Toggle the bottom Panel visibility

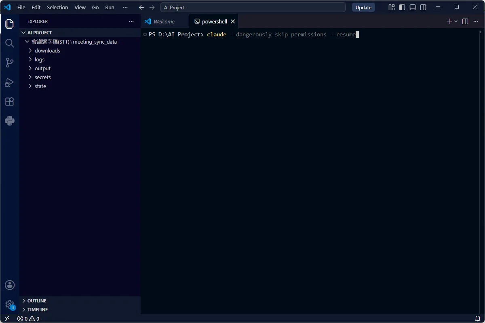[x=413, y=7]
